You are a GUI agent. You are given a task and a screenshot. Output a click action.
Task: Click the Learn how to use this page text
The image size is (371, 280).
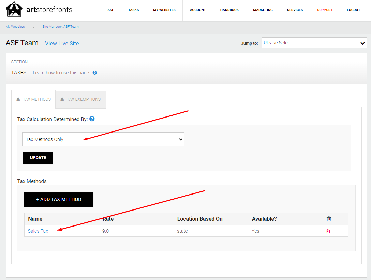[61, 73]
